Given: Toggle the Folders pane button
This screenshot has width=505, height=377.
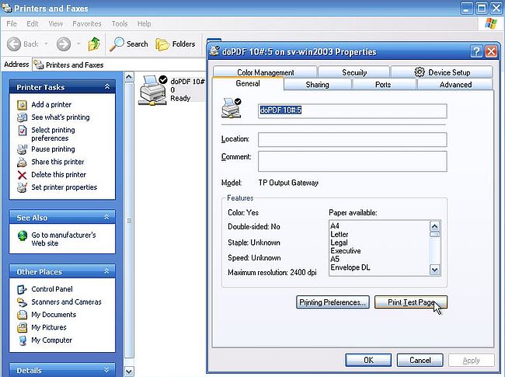Looking at the screenshot, I should click(176, 44).
